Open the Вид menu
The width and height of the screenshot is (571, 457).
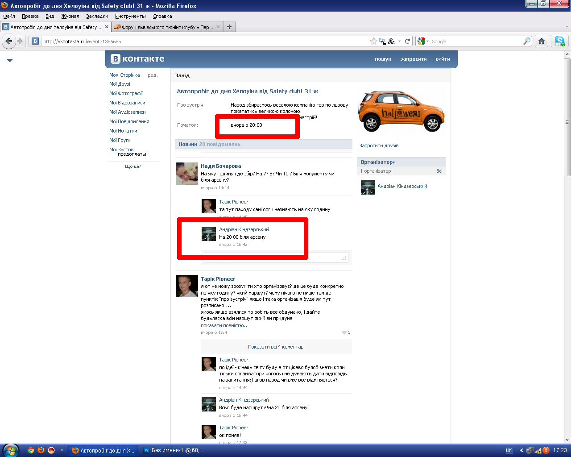[50, 16]
